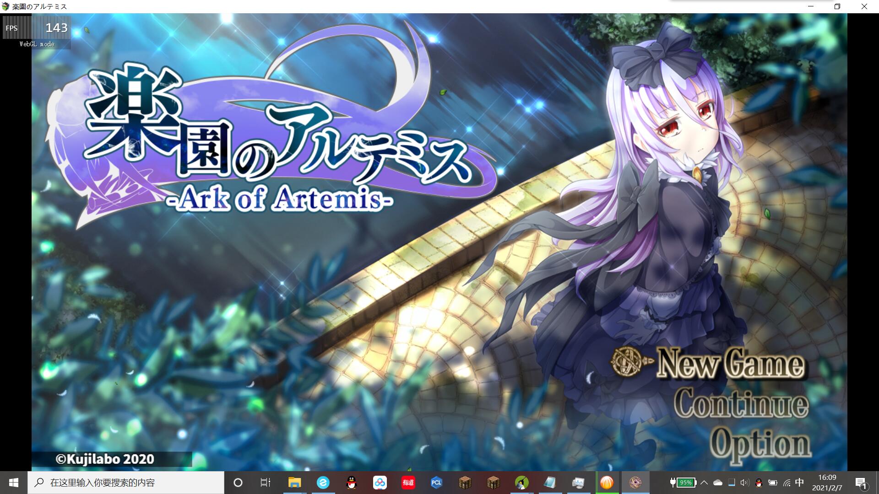Viewport: 879px width, 494px height.
Task: Open OneDrive cloud tray icon
Action: pos(718,483)
